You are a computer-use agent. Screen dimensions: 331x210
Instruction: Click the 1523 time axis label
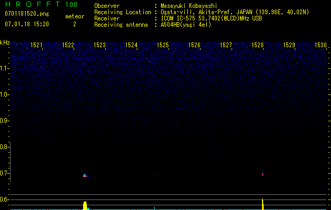coord(99,45)
